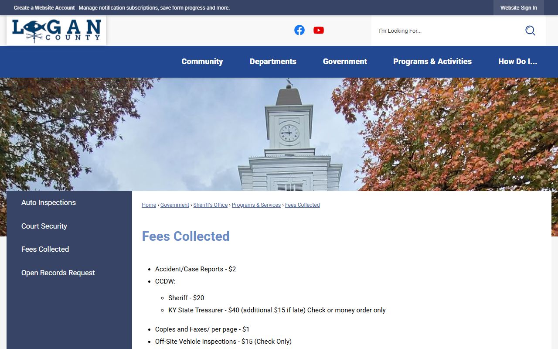The height and width of the screenshot is (349, 558).
Task: Open the YouTube channel icon
Action: (x=319, y=30)
